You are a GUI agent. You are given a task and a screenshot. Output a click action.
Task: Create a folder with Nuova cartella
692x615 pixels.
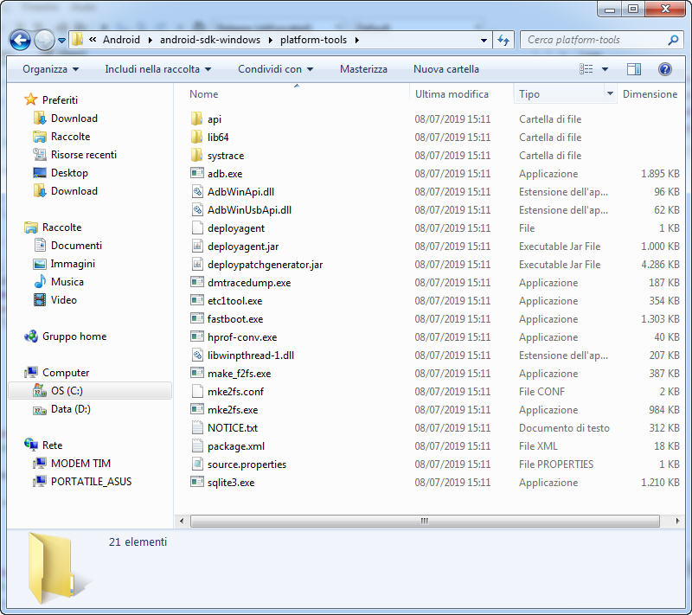tap(445, 69)
